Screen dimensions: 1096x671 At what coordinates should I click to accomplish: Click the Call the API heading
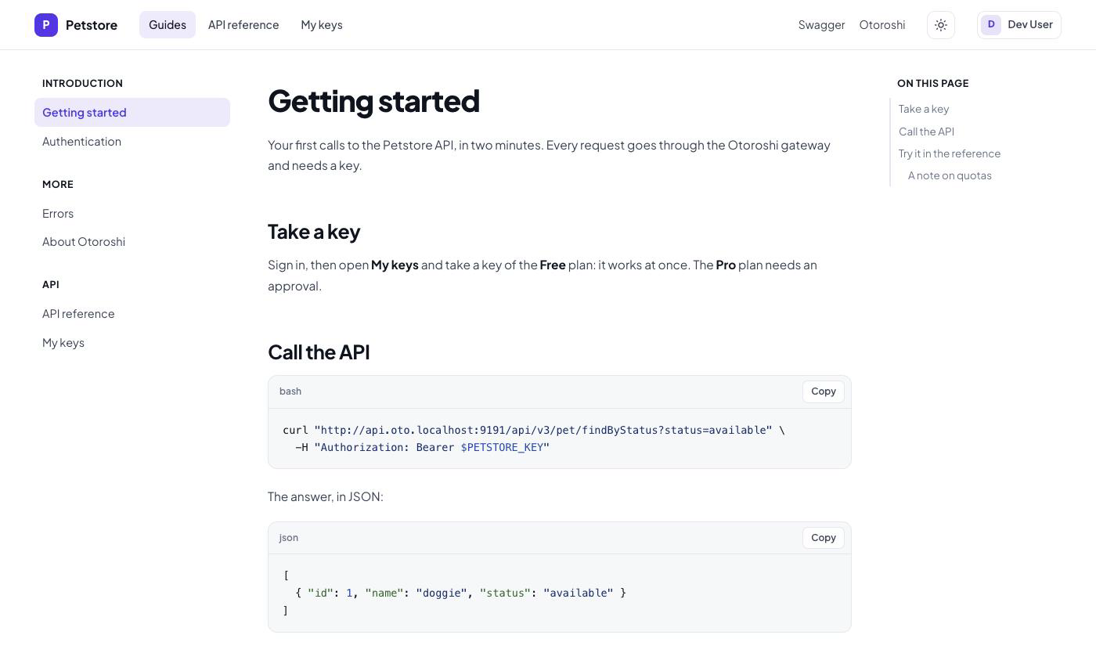pos(319,352)
